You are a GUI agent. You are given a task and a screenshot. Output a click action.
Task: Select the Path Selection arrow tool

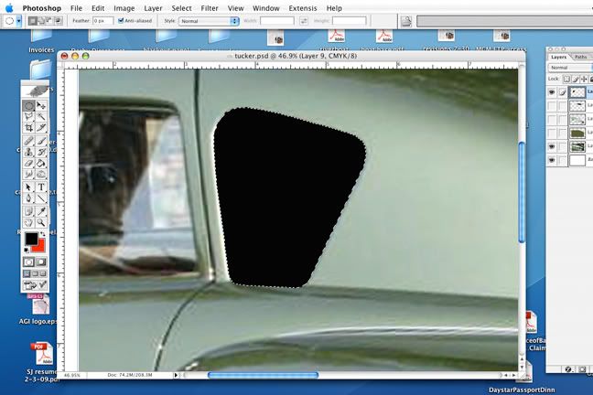coord(28,187)
